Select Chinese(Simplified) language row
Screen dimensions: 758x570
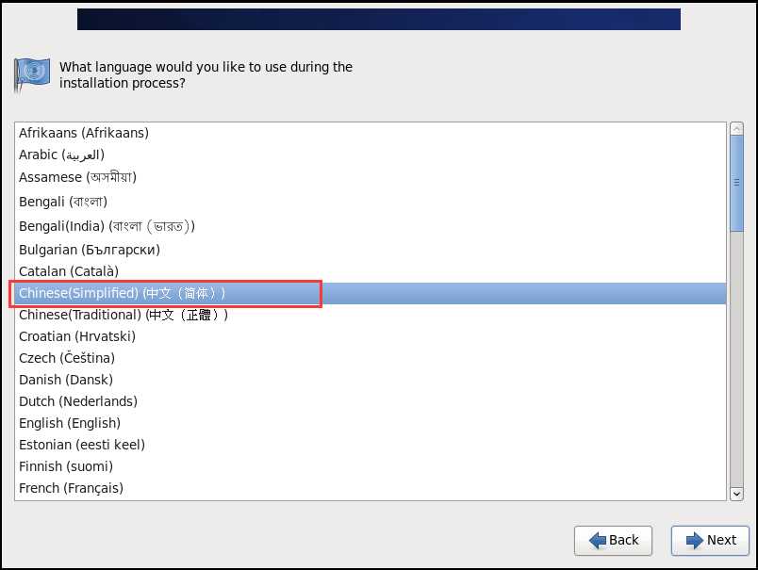[x=371, y=293]
